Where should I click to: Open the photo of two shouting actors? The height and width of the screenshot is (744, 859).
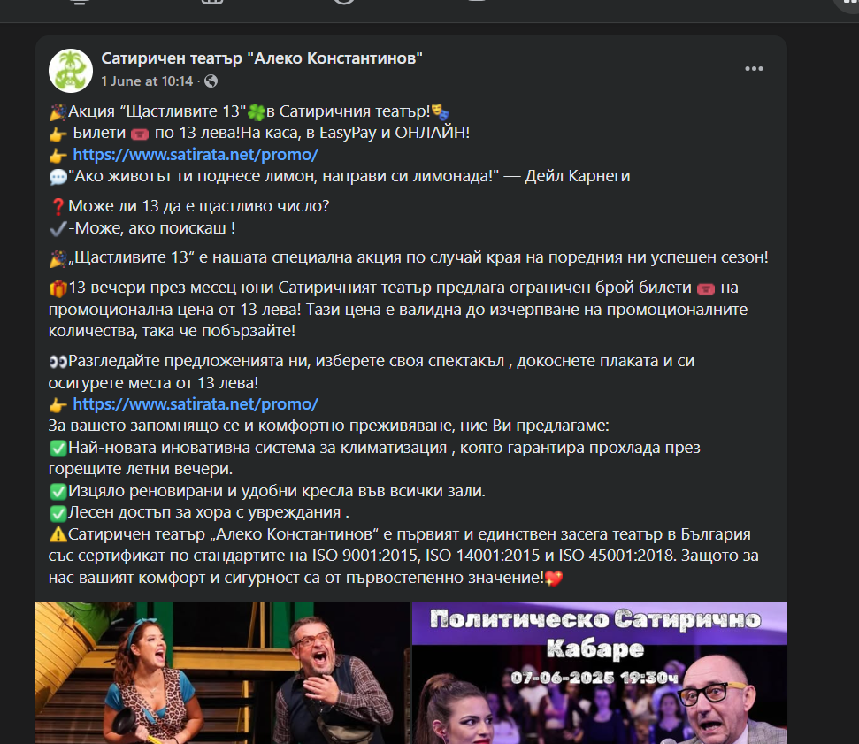click(222, 672)
